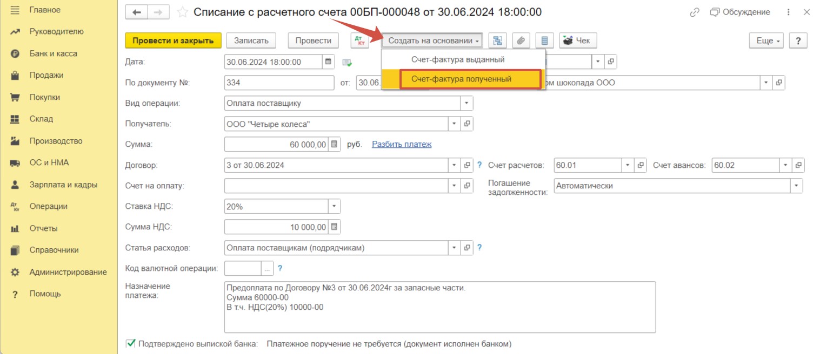
Task: Toggle Подтверждено выпиской банка checkbox
Action: tap(130, 343)
